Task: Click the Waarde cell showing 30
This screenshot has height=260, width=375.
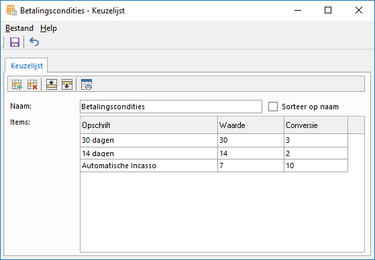Action: (x=251, y=140)
